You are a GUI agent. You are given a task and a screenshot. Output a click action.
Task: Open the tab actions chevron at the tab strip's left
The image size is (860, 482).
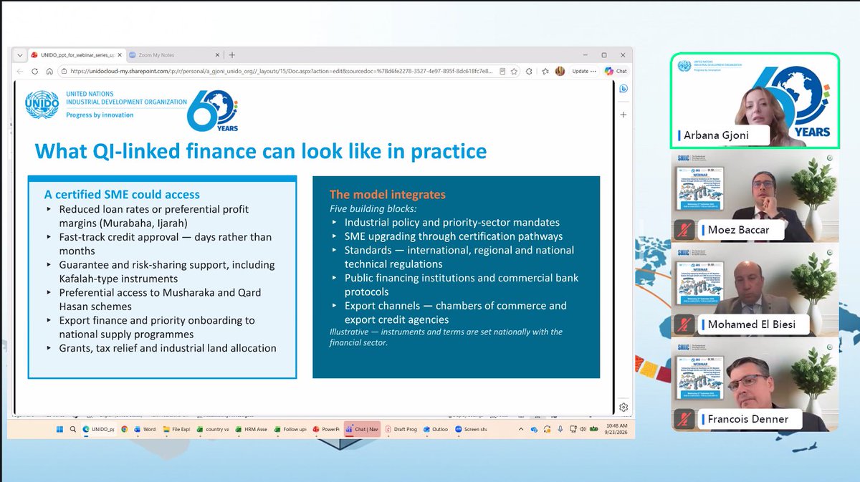pos(19,55)
